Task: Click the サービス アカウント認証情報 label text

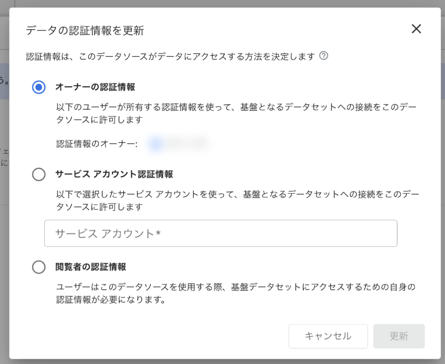Action: tap(114, 174)
